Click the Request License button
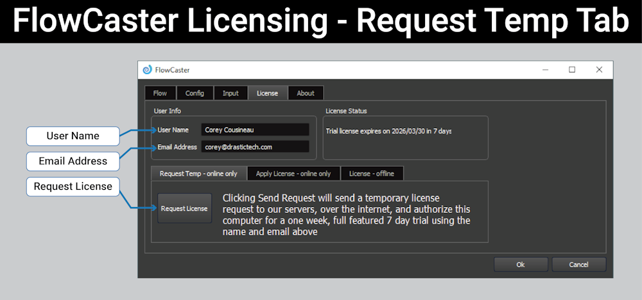642x300 pixels. [x=184, y=208]
